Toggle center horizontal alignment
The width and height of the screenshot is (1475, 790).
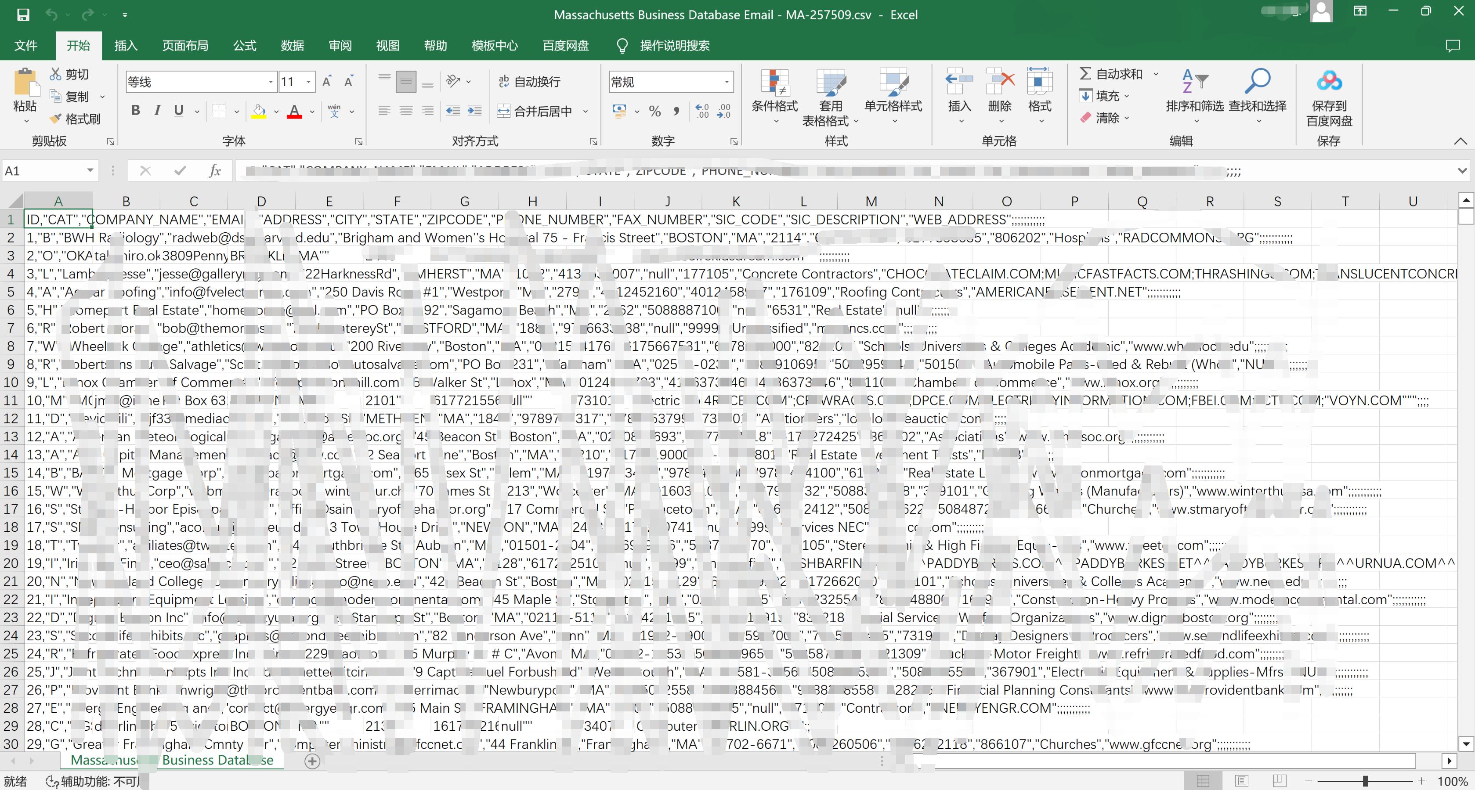tap(406, 111)
